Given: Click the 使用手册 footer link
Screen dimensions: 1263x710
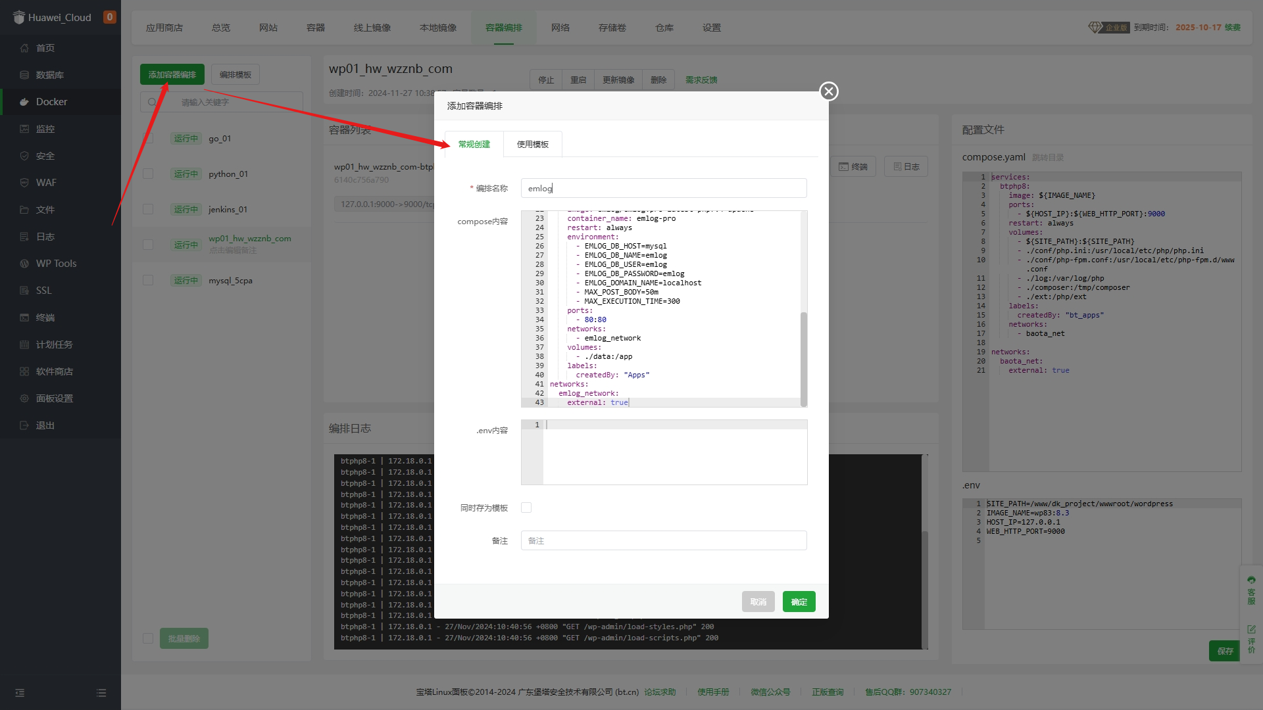Looking at the screenshot, I should point(713,692).
